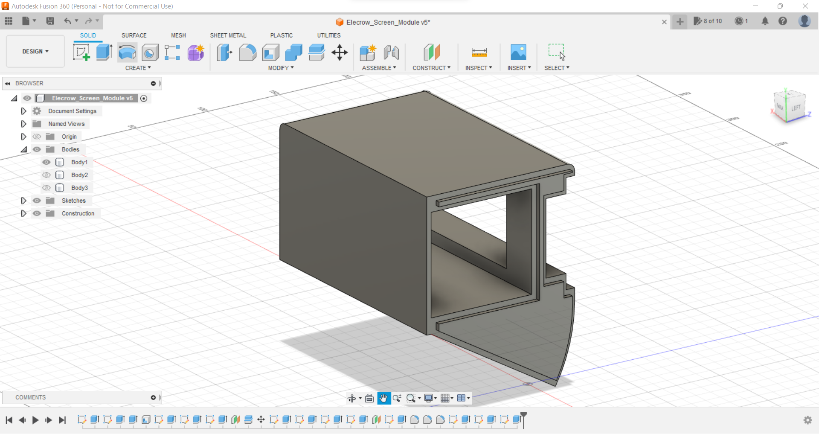Play the timeline
The width and height of the screenshot is (819, 434).
[x=35, y=420]
